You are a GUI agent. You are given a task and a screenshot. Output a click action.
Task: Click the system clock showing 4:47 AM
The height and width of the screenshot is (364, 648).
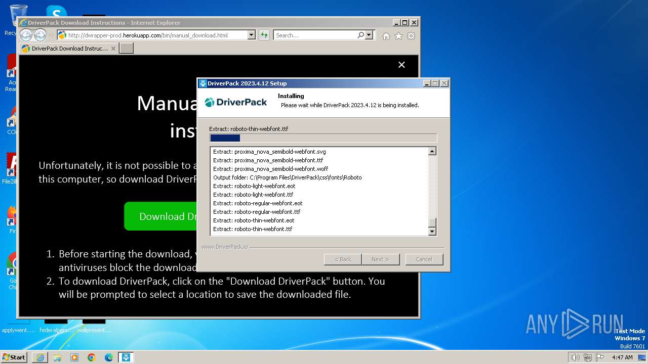tap(622, 357)
